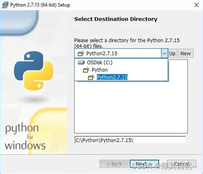Click the Cancel button

[182, 164]
